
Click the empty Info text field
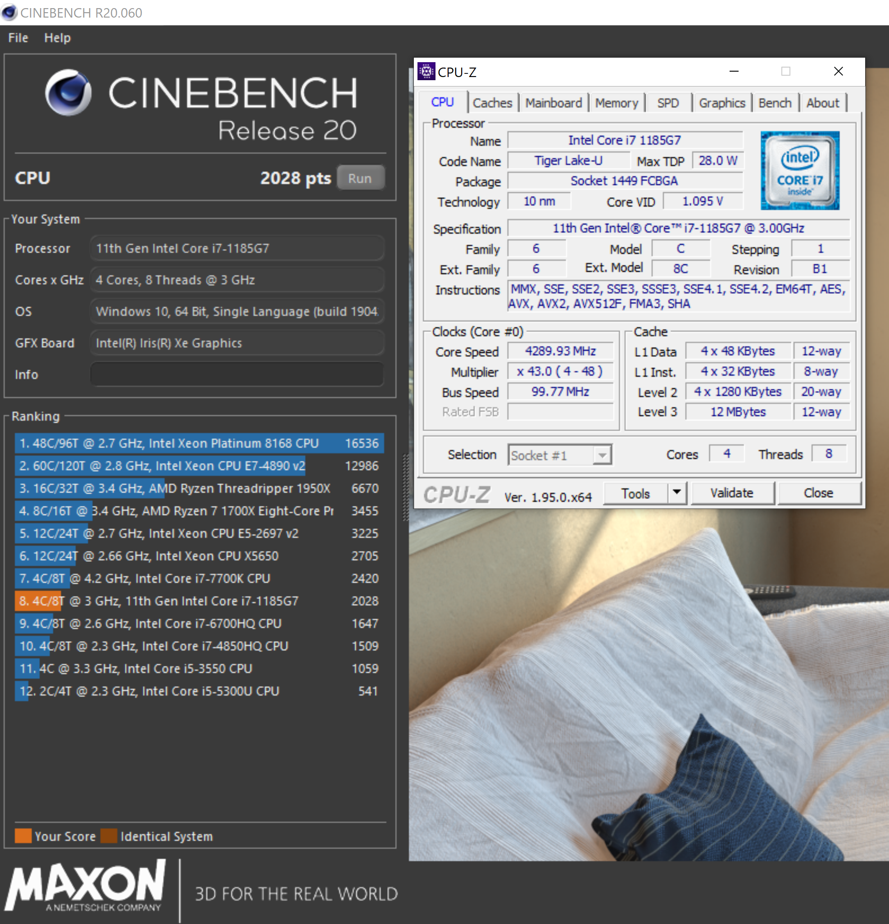237,374
